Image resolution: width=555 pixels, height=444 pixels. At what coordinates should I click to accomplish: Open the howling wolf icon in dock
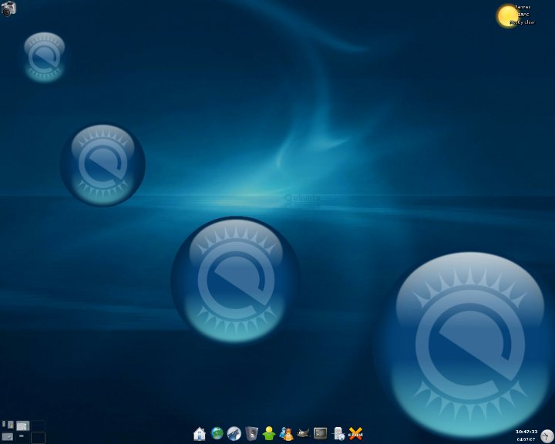coord(234,434)
